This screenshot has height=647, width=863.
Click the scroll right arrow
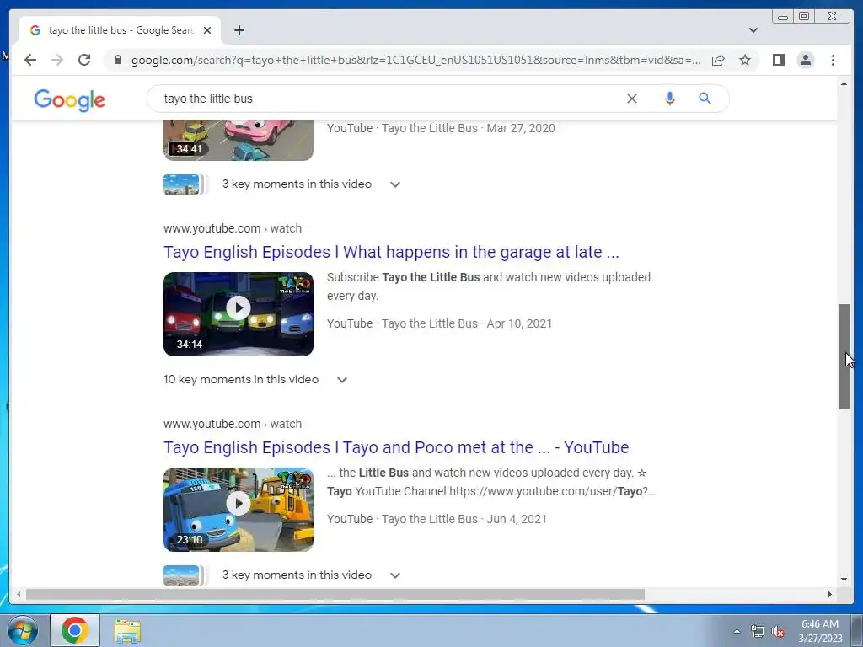[830, 594]
